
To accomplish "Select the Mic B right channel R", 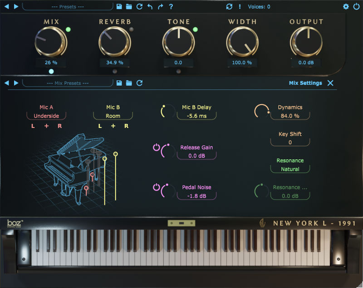I will pyautogui.click(x=127, y=126).
